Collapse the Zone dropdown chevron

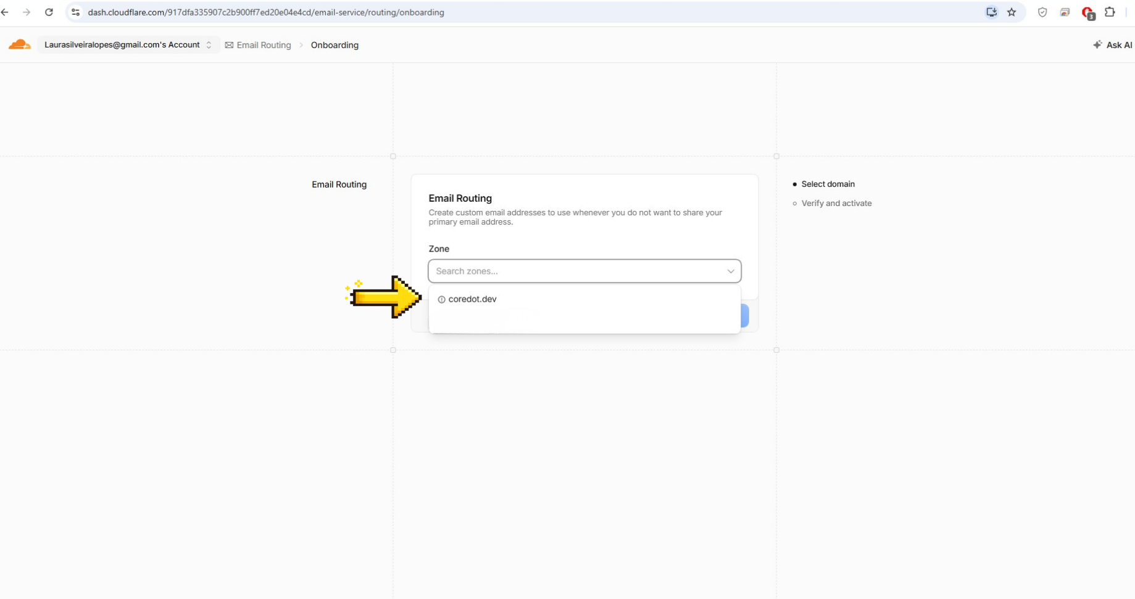(x=731, y=271)
